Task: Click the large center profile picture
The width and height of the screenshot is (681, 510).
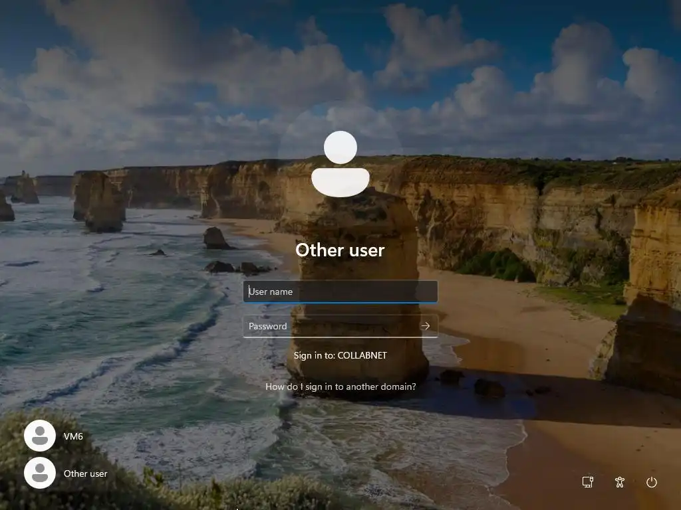Action: click(x=340, y=163)
